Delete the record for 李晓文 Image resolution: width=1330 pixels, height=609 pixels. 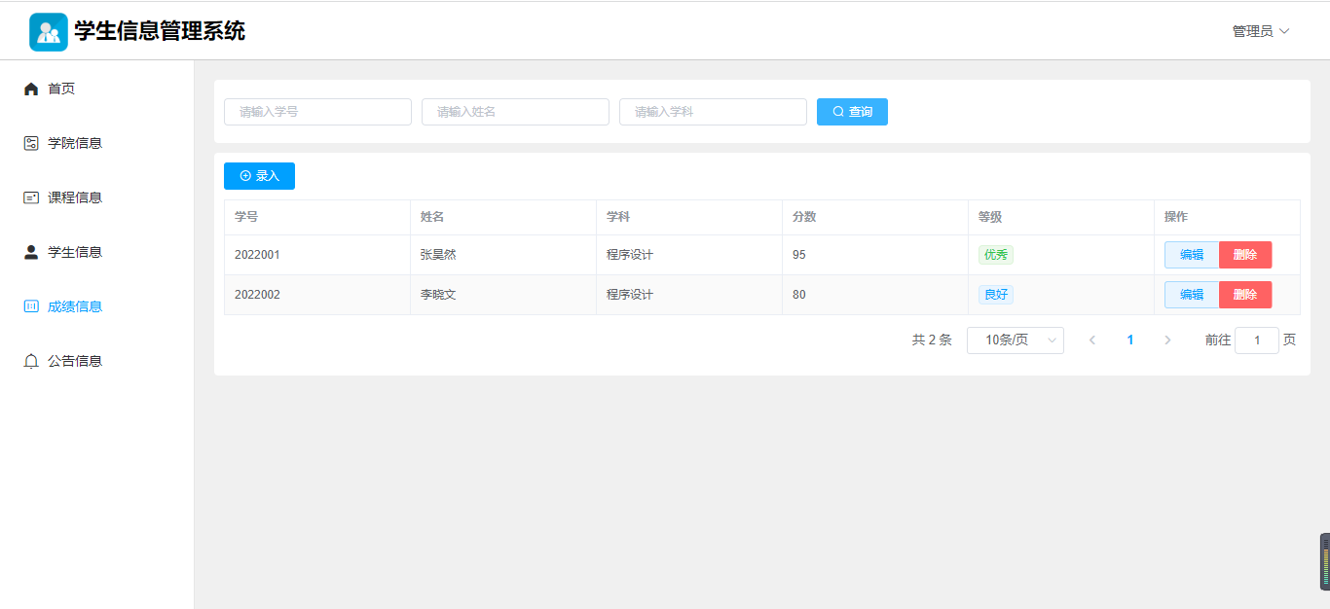tap(1245, 295)
